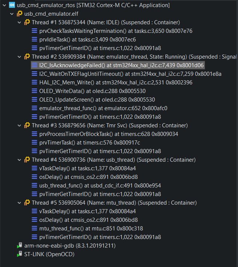Select arm-none-eabi-gdb (8.3.1.20191211) entry
The width and height of the screenshot is (238, 267).
pyautogui.click(x=70, y=246)
